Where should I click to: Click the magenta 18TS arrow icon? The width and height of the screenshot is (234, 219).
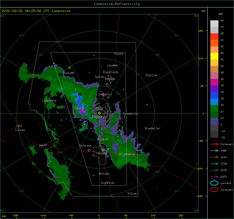coord(214,177)
